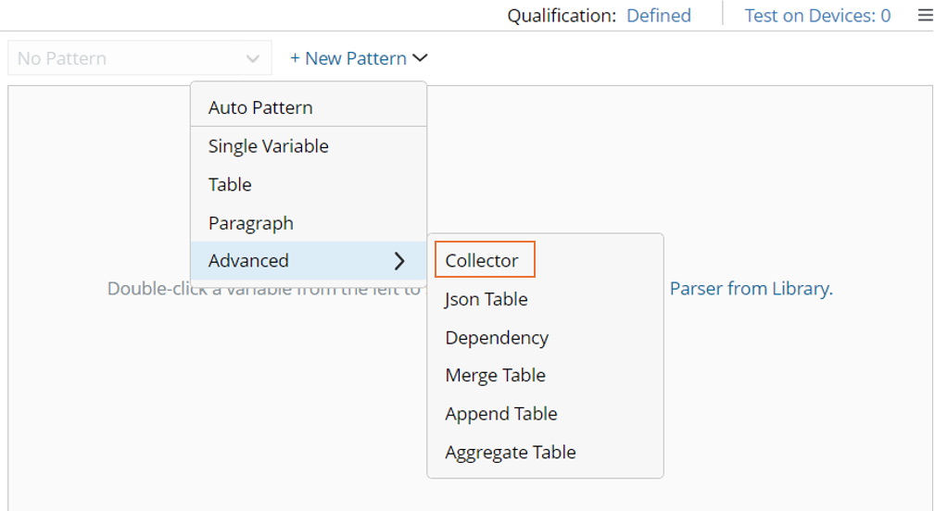Pick Merge Table in the submenu

click(495, 376)
